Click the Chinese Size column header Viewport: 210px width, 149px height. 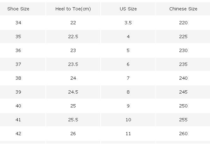click(183, 9)
